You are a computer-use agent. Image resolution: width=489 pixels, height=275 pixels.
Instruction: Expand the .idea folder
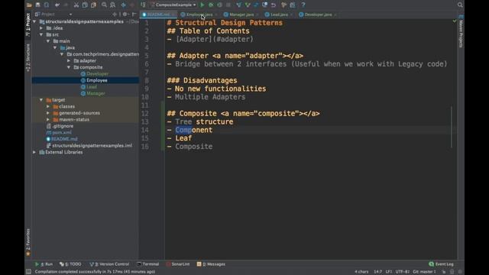[41, 28]
